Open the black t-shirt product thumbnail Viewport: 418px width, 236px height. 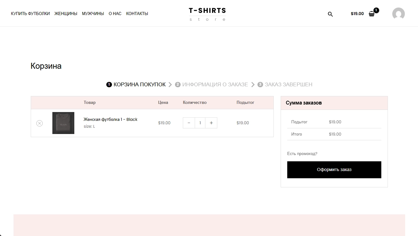[63, 123]
